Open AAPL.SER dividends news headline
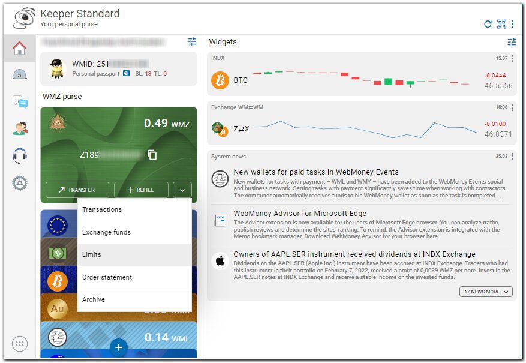The width and height of the screenshot is (526, 363). (x=354, y=254)
